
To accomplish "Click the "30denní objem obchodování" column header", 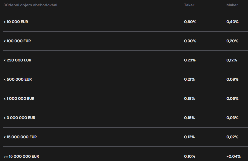I will (30, 5).
